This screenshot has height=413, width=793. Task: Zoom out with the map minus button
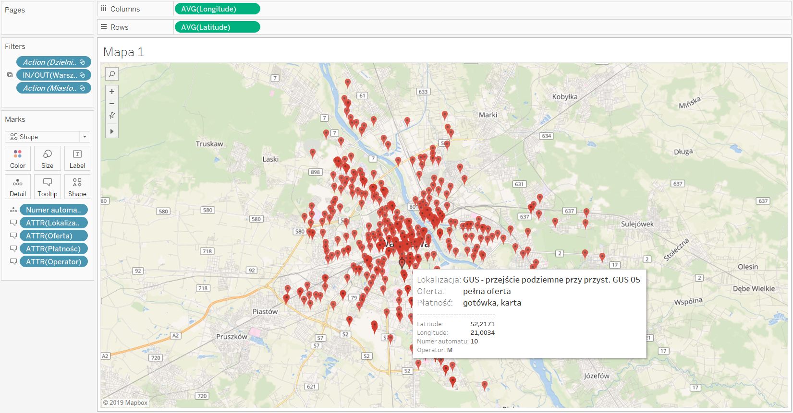click(x=112, y=104)
